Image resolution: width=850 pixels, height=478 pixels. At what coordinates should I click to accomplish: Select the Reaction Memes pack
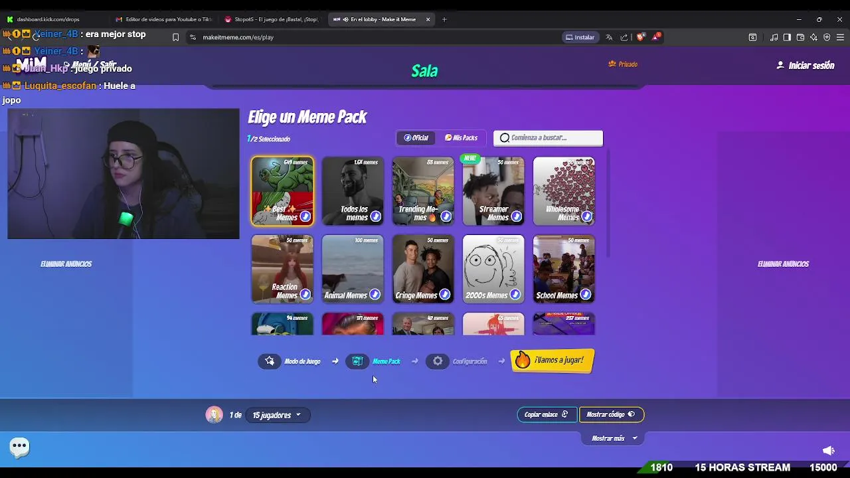tap(282, 269)
